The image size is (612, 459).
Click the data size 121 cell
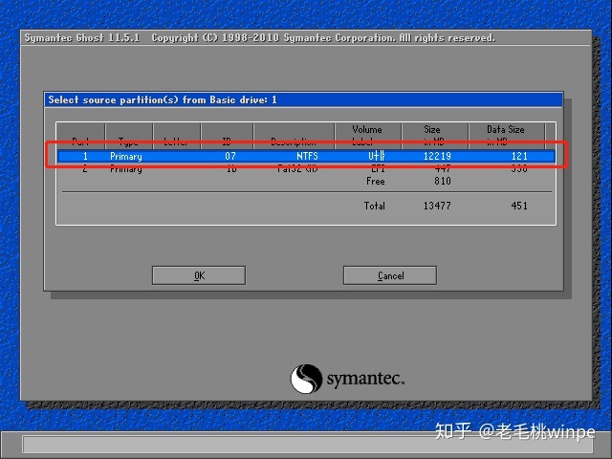[x=519, y=156]
